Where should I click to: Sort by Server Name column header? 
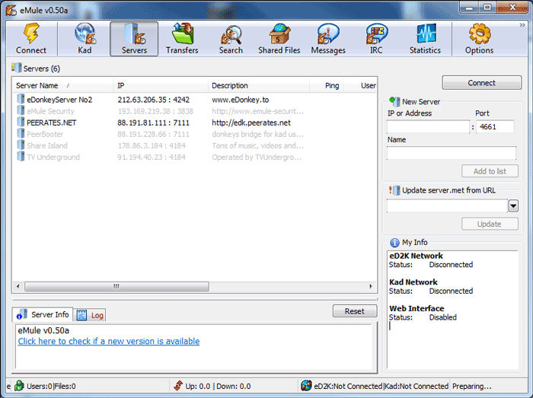tap(62, 85)
